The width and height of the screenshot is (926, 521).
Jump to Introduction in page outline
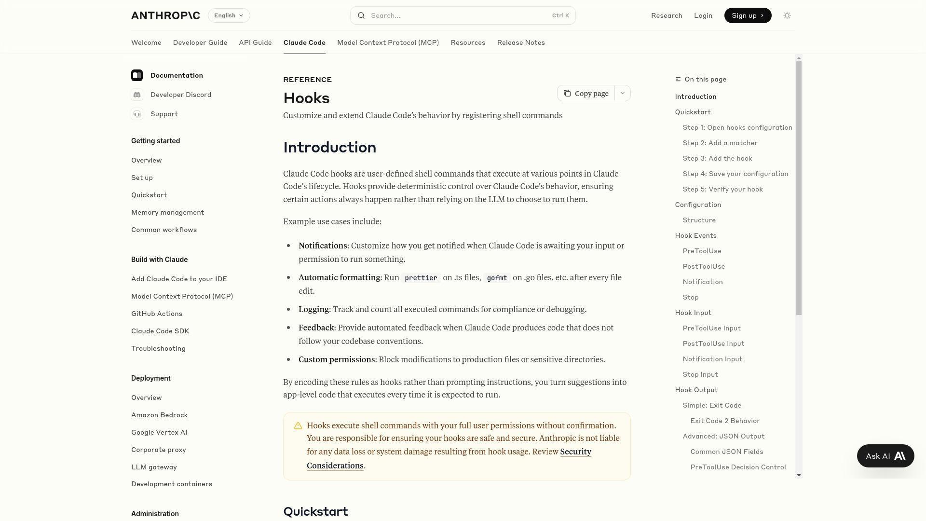coord(695,96)
